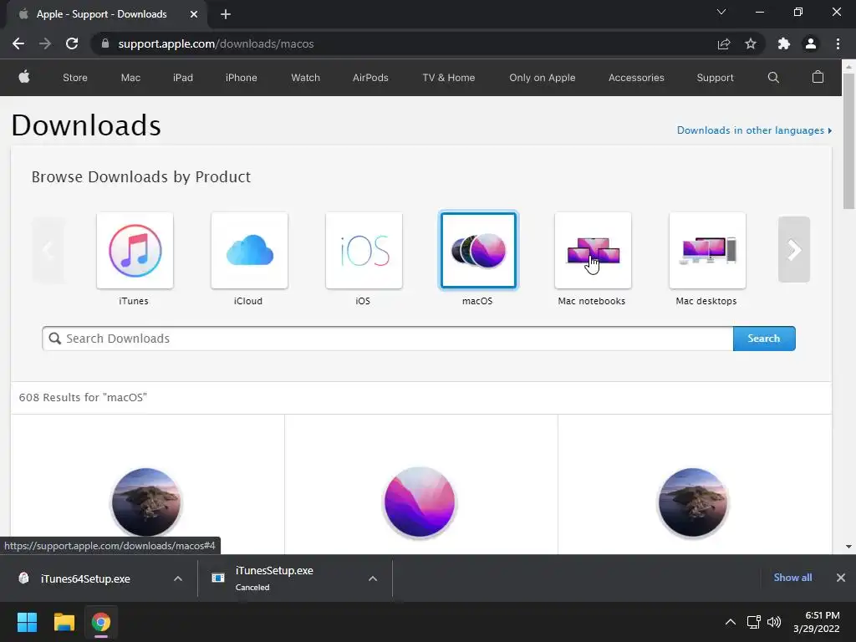Open the Accessories menu
The height and width of the screenshot is (642, 856).
coord(636,78)
